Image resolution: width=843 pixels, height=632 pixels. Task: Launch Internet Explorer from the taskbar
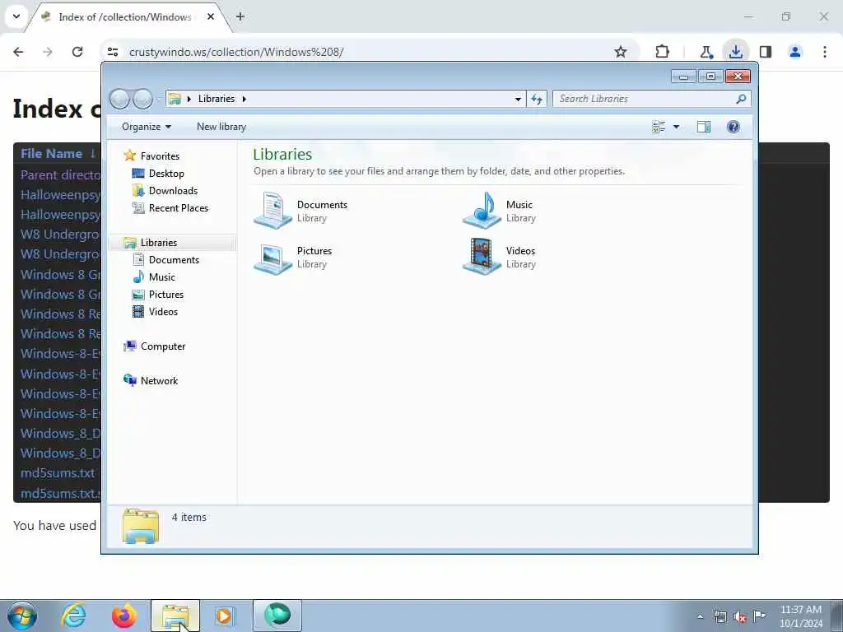click(x=73, y=616)
